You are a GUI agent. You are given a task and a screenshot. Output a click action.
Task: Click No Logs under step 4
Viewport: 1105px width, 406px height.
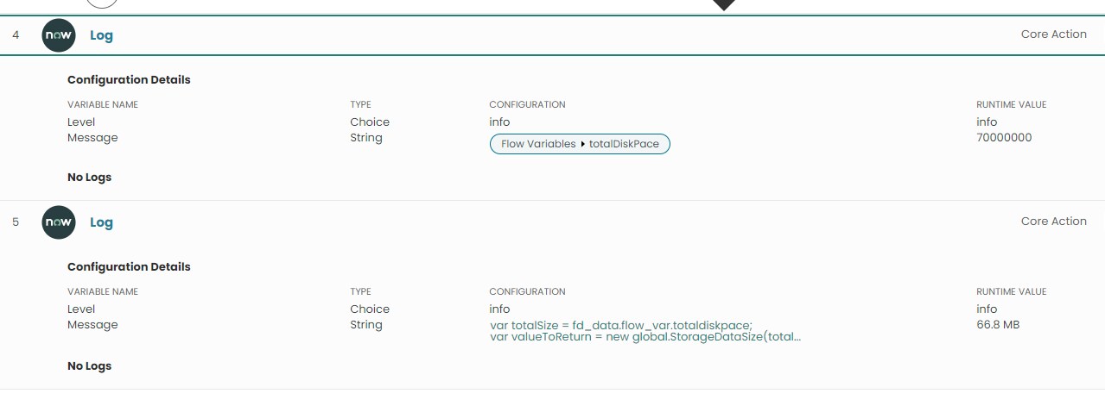pyautogui.click(x=89, y=178)
